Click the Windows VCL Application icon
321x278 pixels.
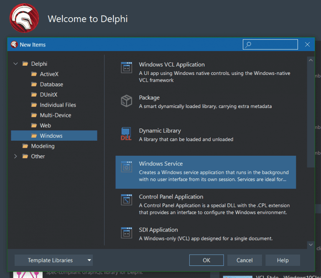(127, 68)
